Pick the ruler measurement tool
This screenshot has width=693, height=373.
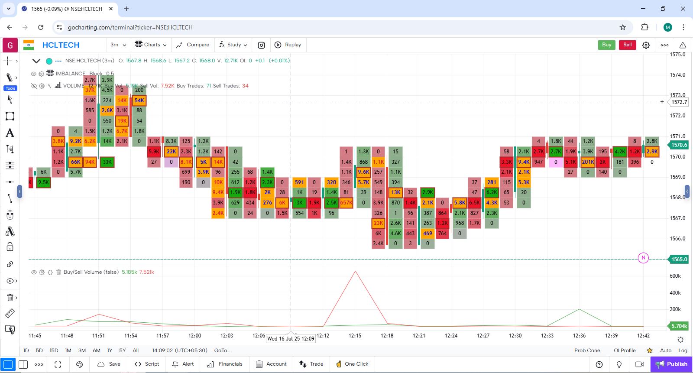[10, 313]
